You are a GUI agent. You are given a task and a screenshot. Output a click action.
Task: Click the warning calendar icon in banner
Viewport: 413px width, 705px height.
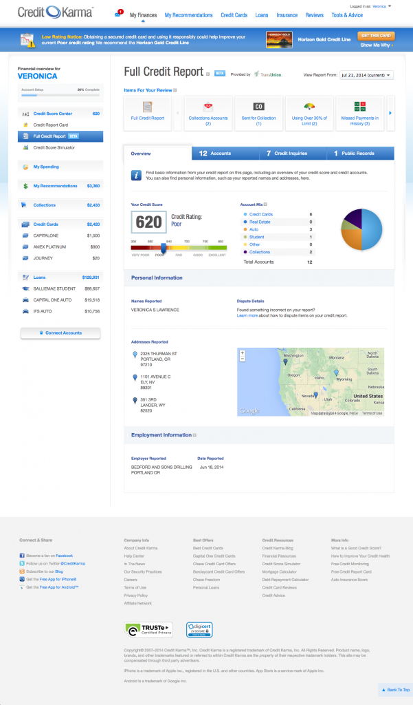click(27, 40)
